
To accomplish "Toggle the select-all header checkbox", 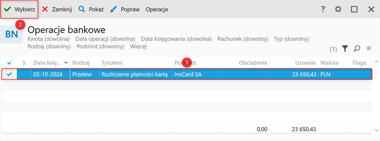I will click(x=9, y=63).
